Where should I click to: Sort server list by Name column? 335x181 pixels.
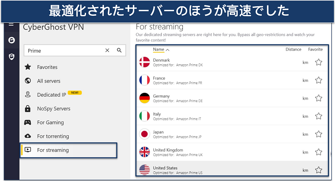[x=158, y=49]
